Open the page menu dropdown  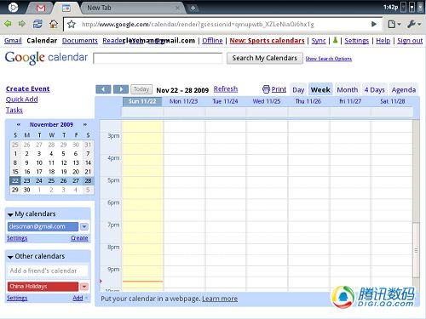pyautogui.click(x=394, y=25)
